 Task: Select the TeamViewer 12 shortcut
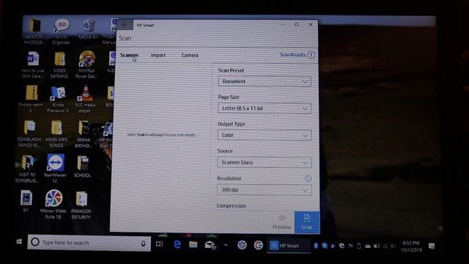tap(55, 169)
